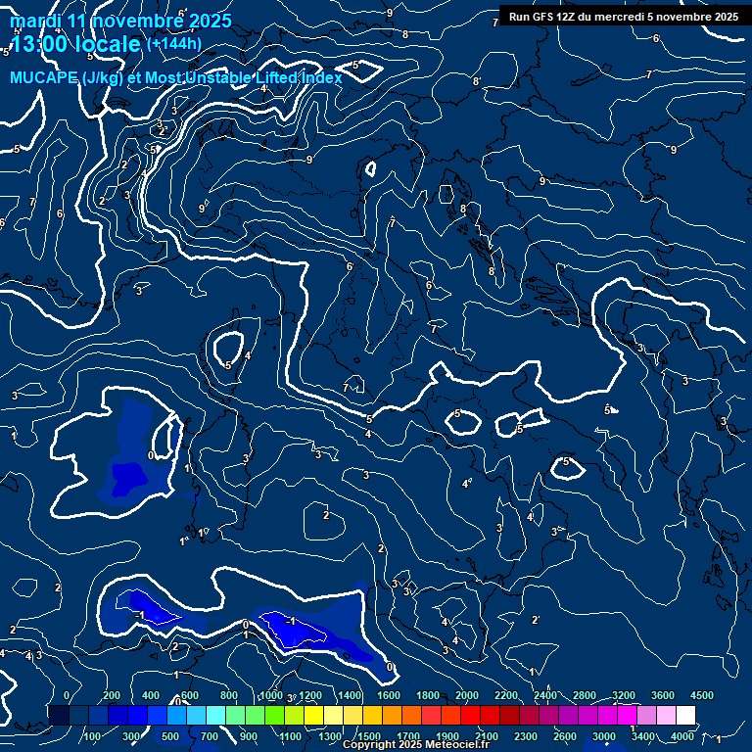Image resolution: width=752 pixels, height=752 pixels.
Task: Click the sky blue 500–600 legend swatch
Action: [x=177, y=715]
